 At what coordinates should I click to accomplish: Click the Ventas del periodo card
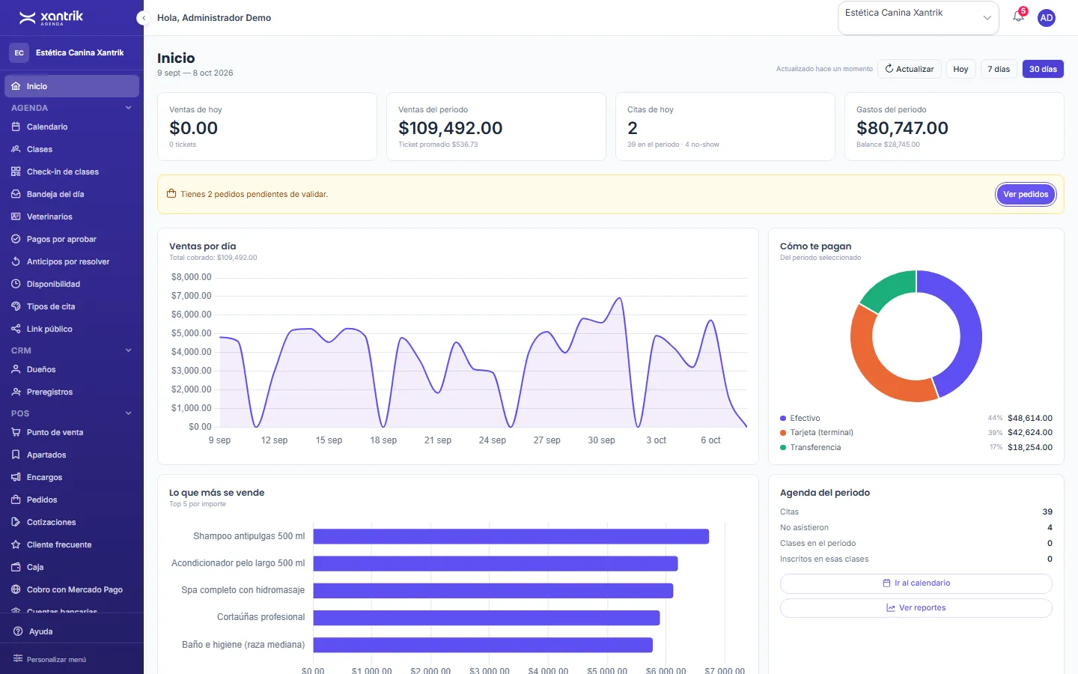pyautogui.click(x=496, y=127)
